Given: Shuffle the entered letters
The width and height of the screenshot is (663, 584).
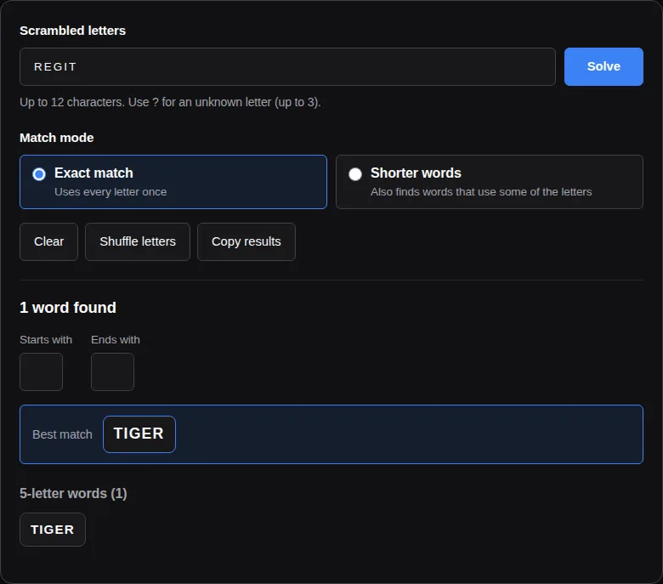Looking at the screenshot, I should coord(138,241).
